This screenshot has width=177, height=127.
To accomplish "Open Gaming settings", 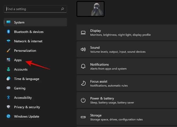I will tap(36, 88).
